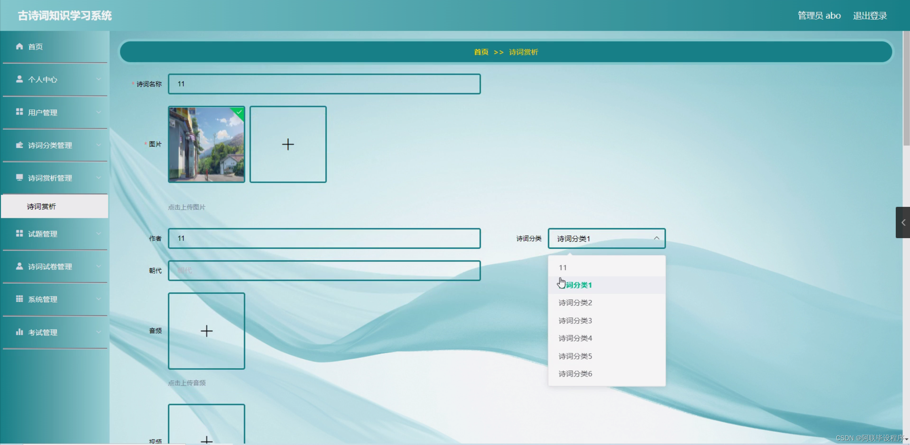Click the 首页 home icon in the sidebar

[x=20, y=46]
